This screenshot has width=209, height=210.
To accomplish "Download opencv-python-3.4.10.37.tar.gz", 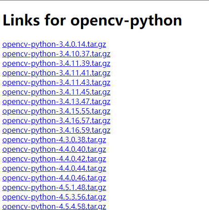I will point(56,54).
